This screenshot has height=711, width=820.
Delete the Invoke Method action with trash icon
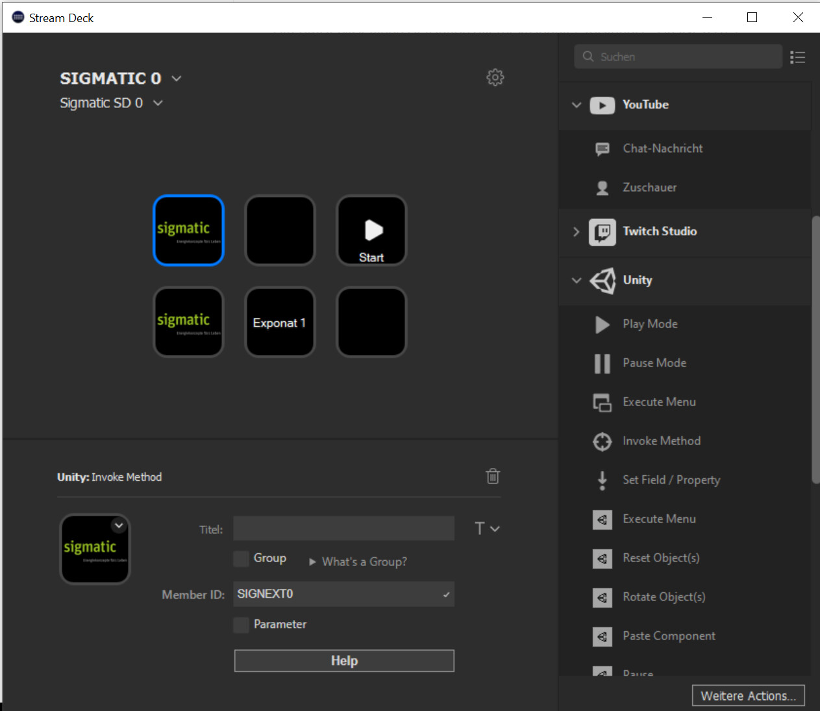(x=493, y=476)
